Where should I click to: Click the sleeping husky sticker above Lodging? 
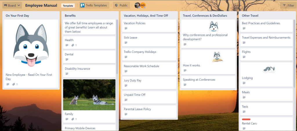(x=269, y=69)
